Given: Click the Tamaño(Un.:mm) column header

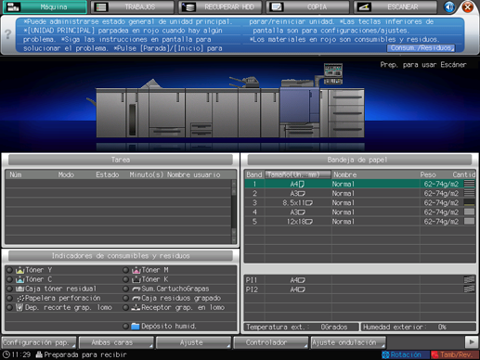Looking at the screenshot, I should pos(298,174).
